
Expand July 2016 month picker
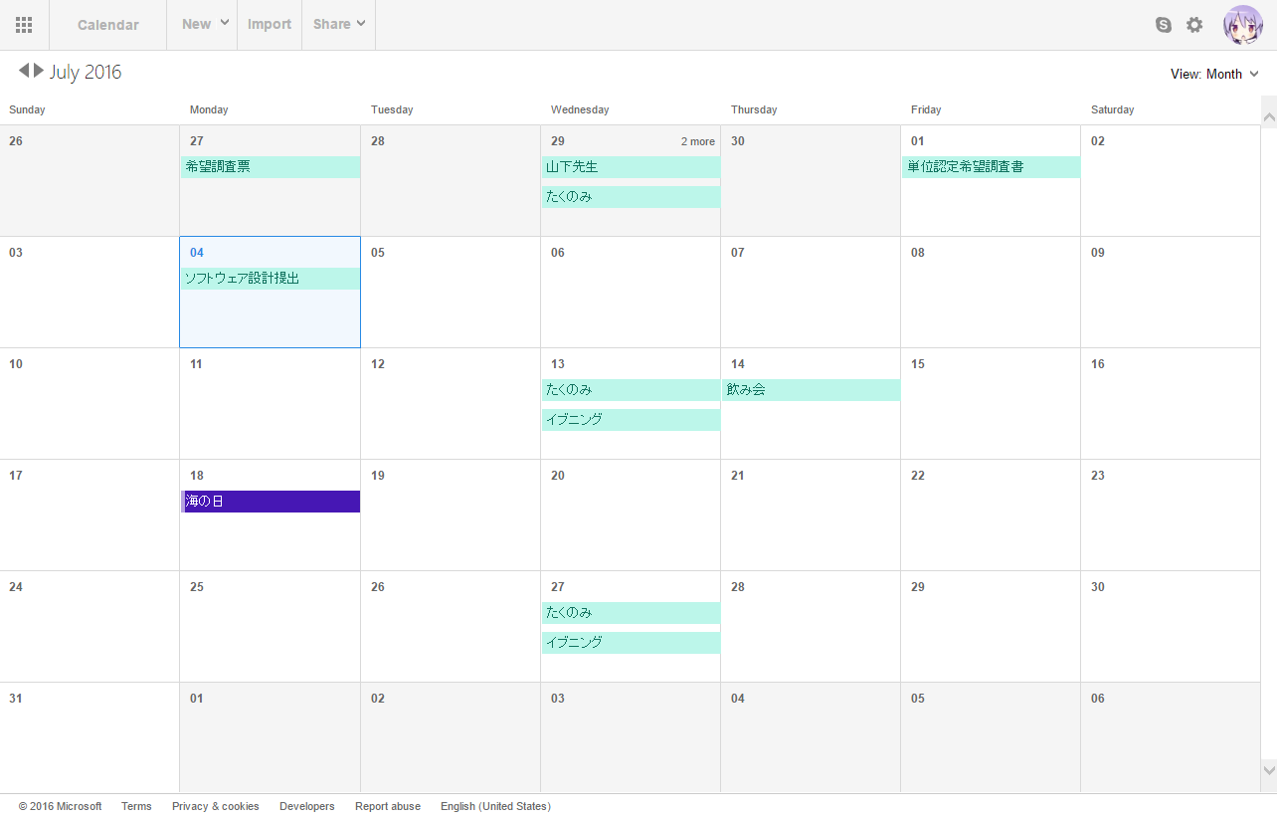click(86, 72)
